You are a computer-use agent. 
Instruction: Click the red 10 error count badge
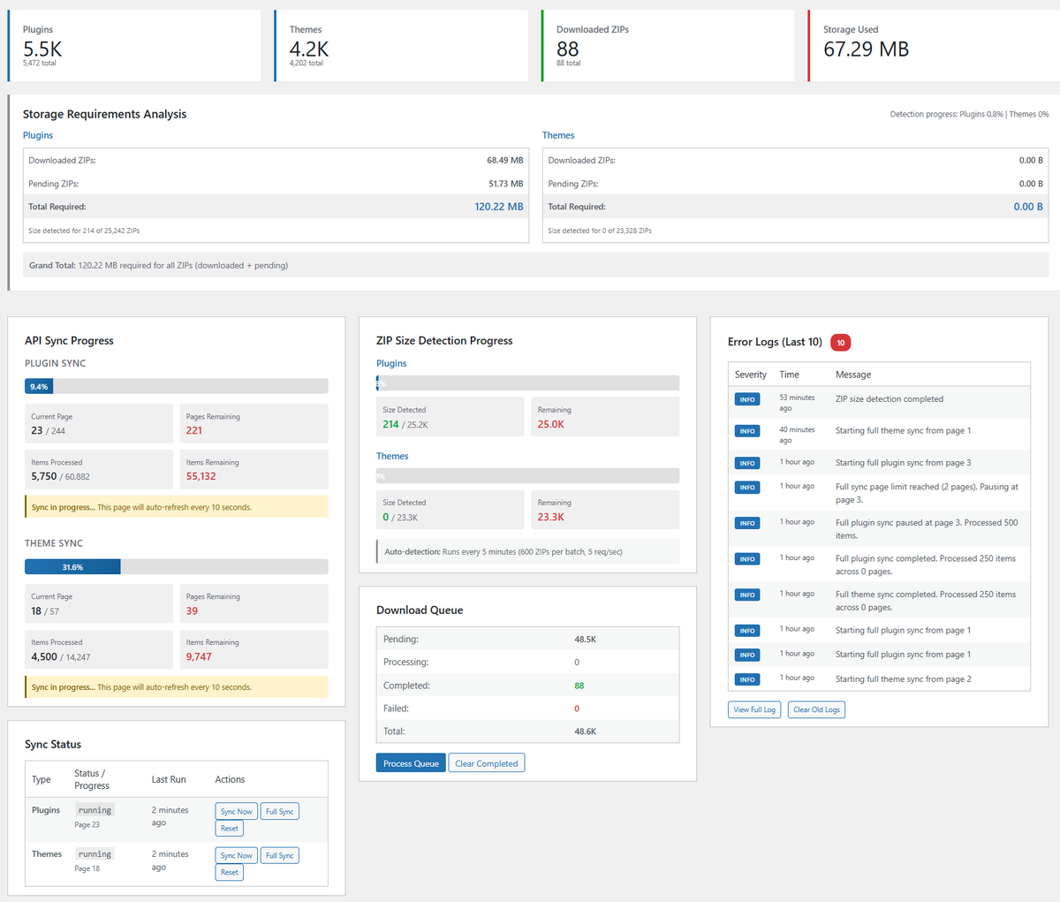pyautogui.click(x=840, y=343)
